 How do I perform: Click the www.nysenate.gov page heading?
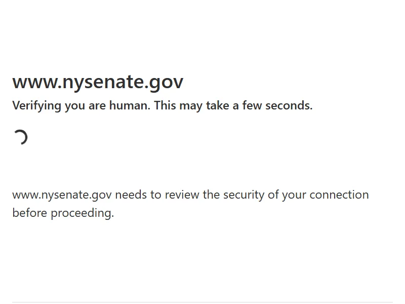[98, 82]
